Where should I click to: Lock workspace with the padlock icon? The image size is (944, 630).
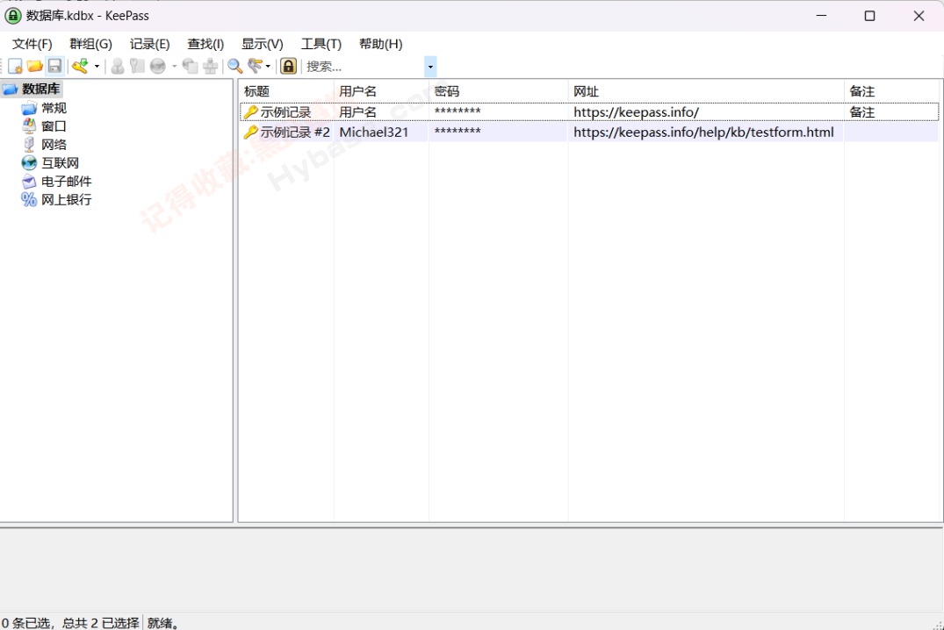(x=289, y=66)
